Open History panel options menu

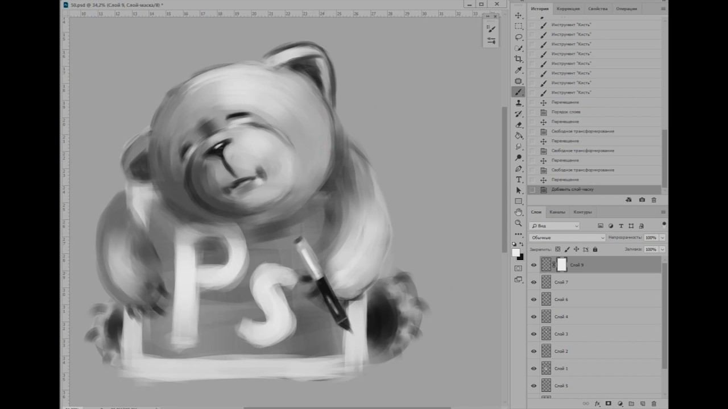point(663,9)
